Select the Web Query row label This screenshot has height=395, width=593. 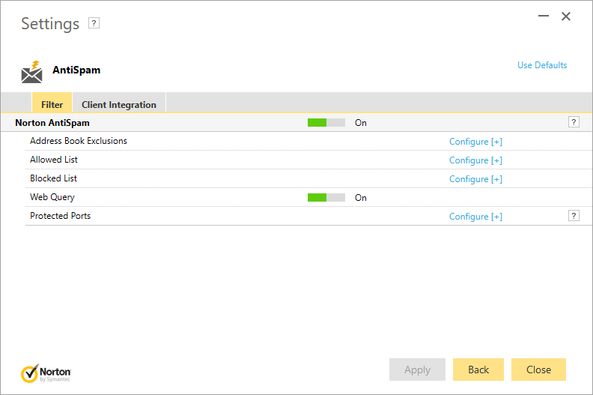click(x=52, y=197)
